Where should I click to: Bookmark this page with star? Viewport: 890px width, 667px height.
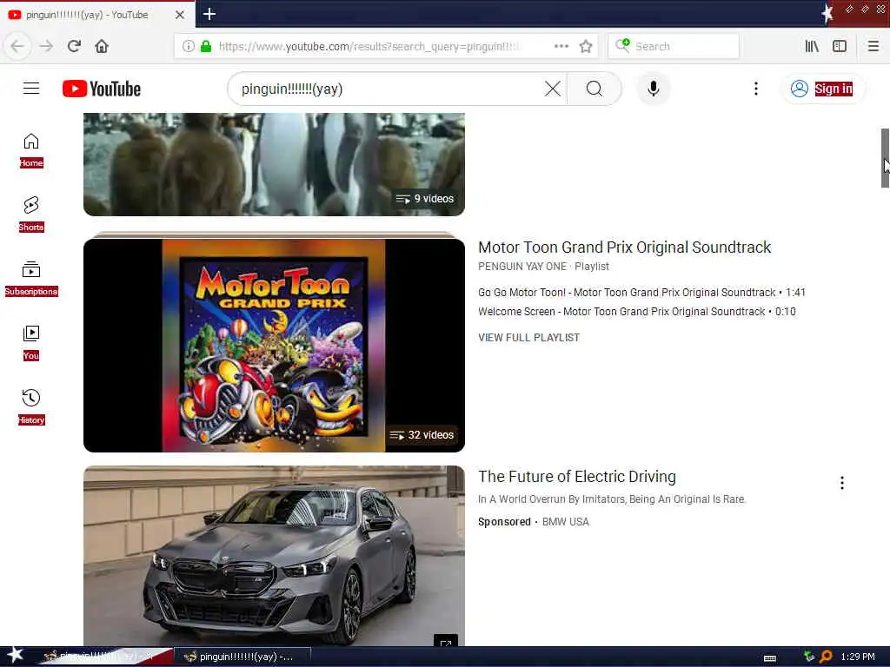(586, 46)
